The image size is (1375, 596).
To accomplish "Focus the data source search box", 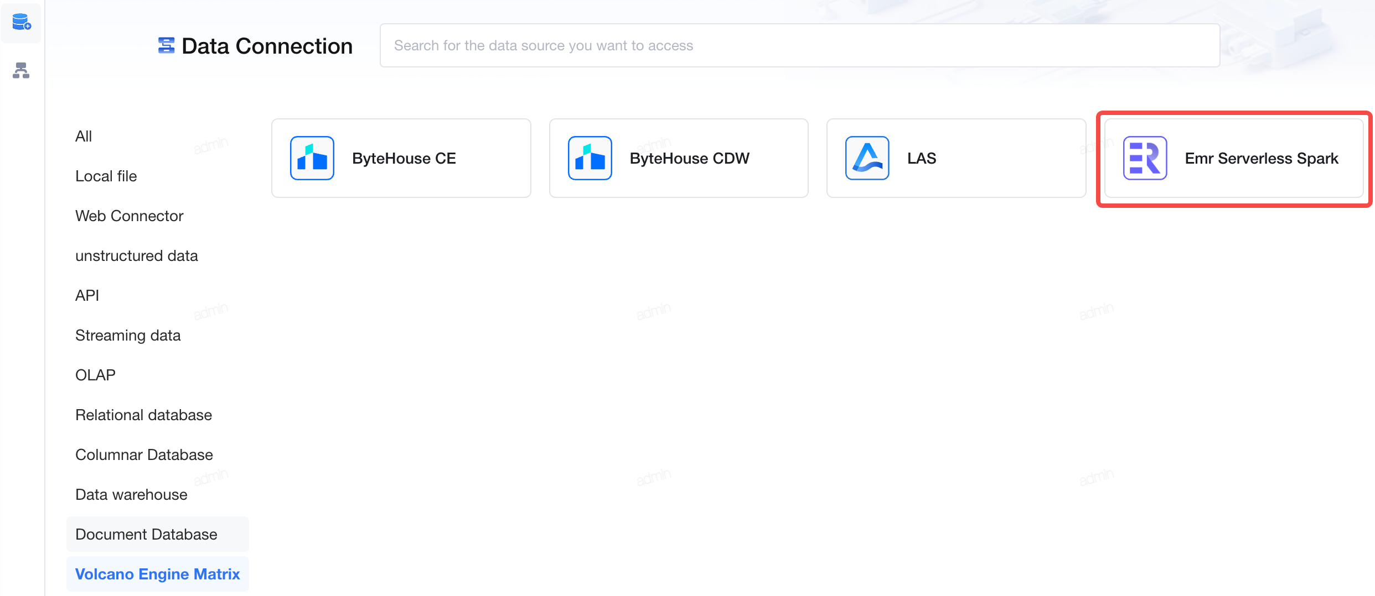I will tap(800, 45).
